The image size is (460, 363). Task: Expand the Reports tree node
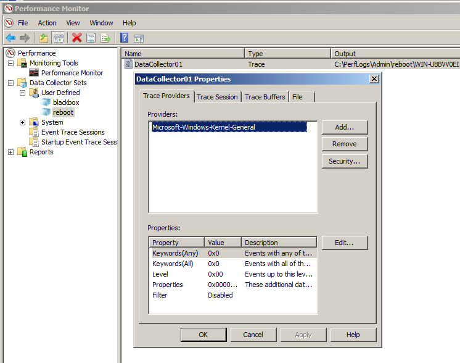11,152
